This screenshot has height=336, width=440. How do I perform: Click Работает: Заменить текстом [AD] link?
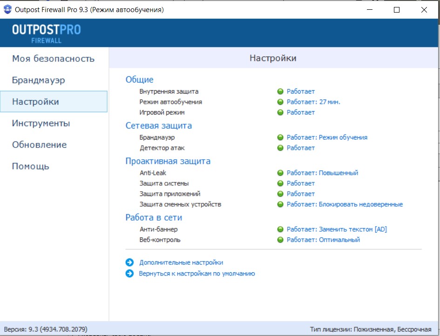click(x=337, y=229)
